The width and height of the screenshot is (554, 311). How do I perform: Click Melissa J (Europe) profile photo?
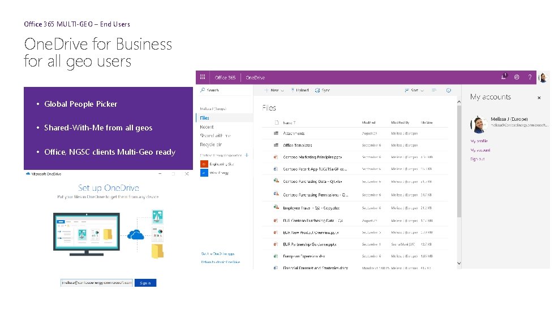(x=479, y=124)
